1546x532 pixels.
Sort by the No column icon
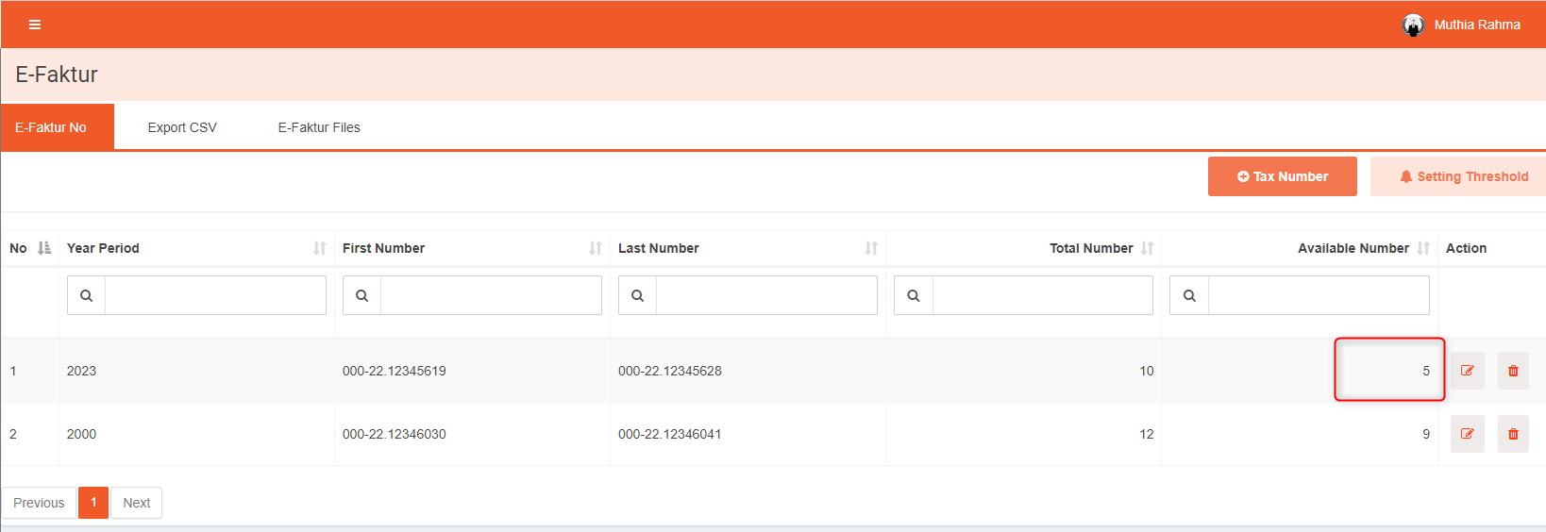point(44,248)
